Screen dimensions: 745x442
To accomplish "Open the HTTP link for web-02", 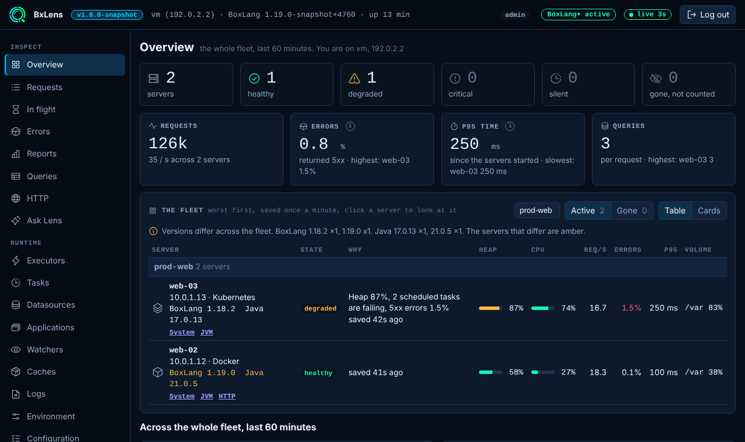I will tap(227, 397).
